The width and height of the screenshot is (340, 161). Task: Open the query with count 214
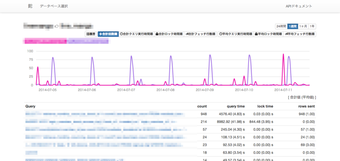click(x=101, y=122)
